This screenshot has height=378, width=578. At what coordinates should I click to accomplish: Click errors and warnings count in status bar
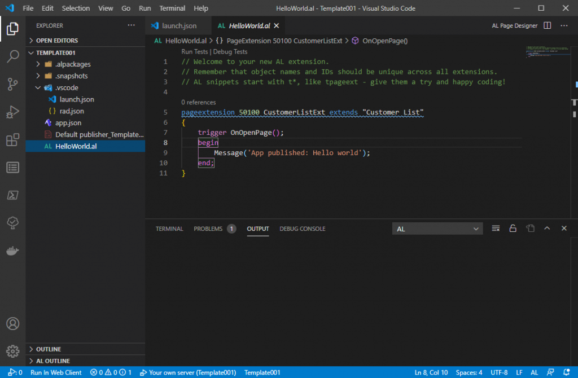[111, 372]
